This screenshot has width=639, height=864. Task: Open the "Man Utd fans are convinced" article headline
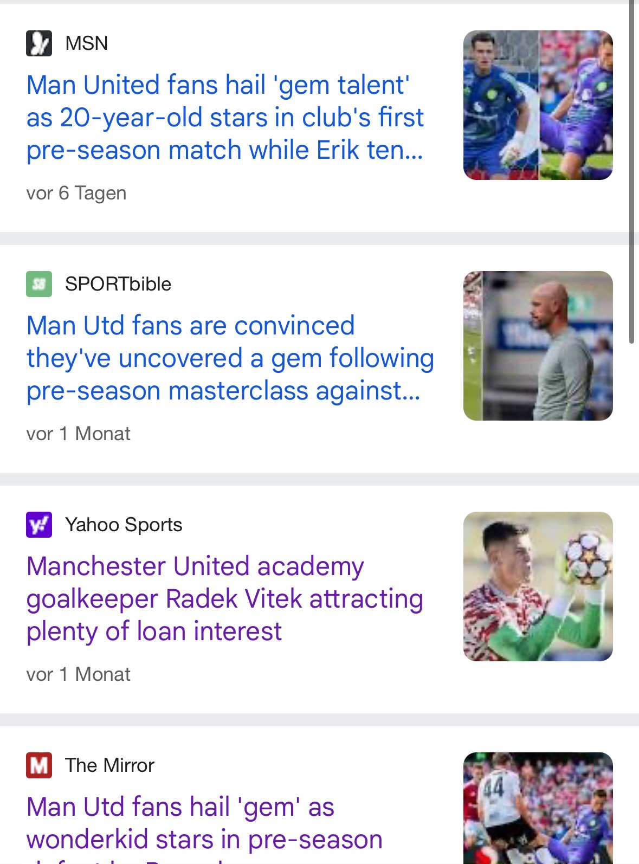(x=230, y=358)
